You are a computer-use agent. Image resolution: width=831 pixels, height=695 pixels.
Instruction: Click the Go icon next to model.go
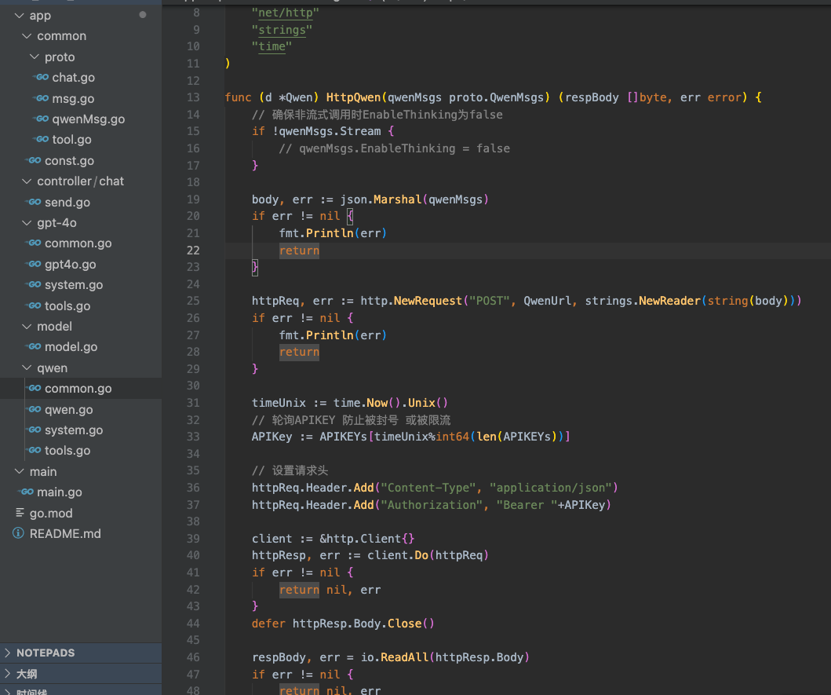click(34, 347)
